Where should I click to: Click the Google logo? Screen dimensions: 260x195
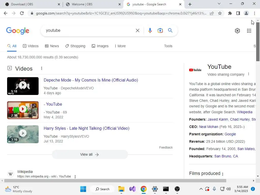coord(18,31)
